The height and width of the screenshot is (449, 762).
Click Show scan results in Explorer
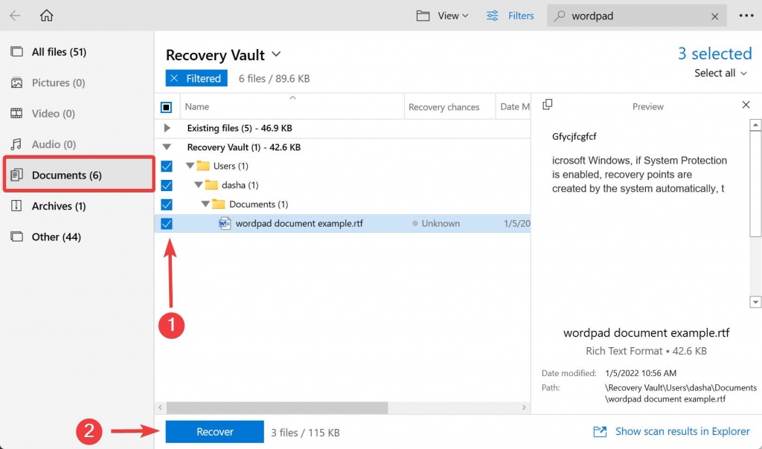coord(682,431)
